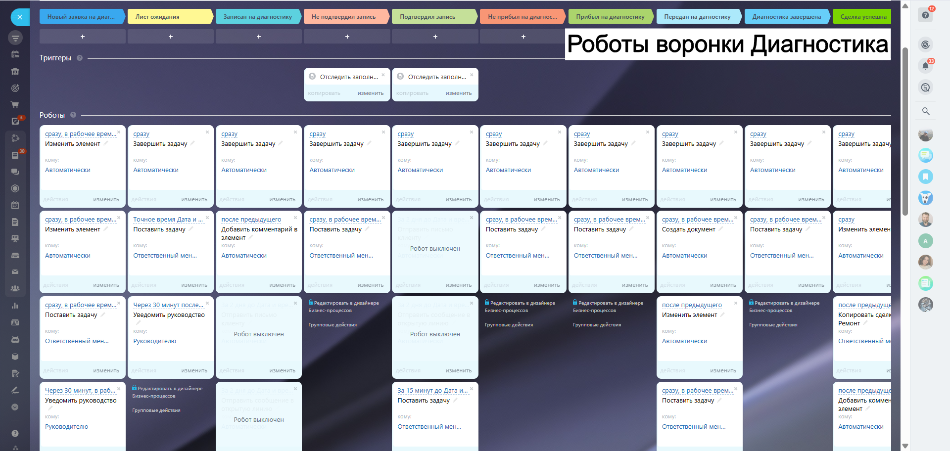Click 'изменить' on the 'Создать документ' robot
The image size is (950, 451).
723,285
